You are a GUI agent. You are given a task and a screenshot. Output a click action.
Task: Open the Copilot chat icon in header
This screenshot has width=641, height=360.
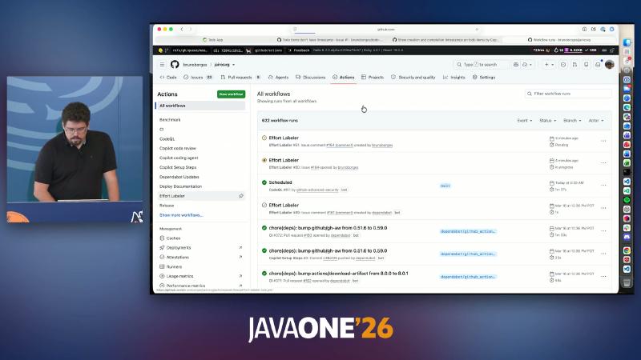(x=516, y=65)
